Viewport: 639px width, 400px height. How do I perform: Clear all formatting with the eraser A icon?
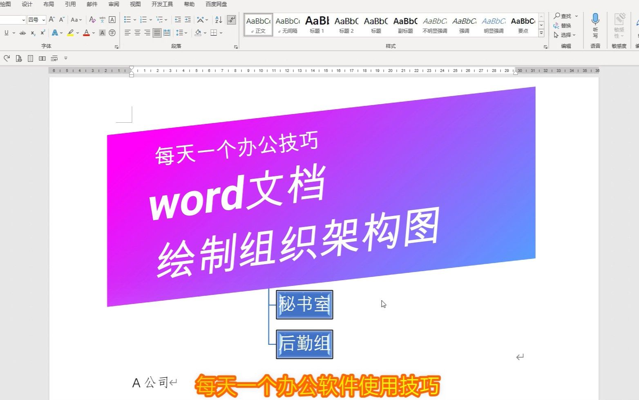[92, 20]
